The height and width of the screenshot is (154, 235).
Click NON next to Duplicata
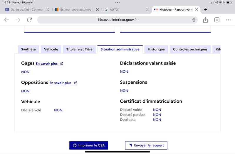pyautogui.click(x=157, y=120)
